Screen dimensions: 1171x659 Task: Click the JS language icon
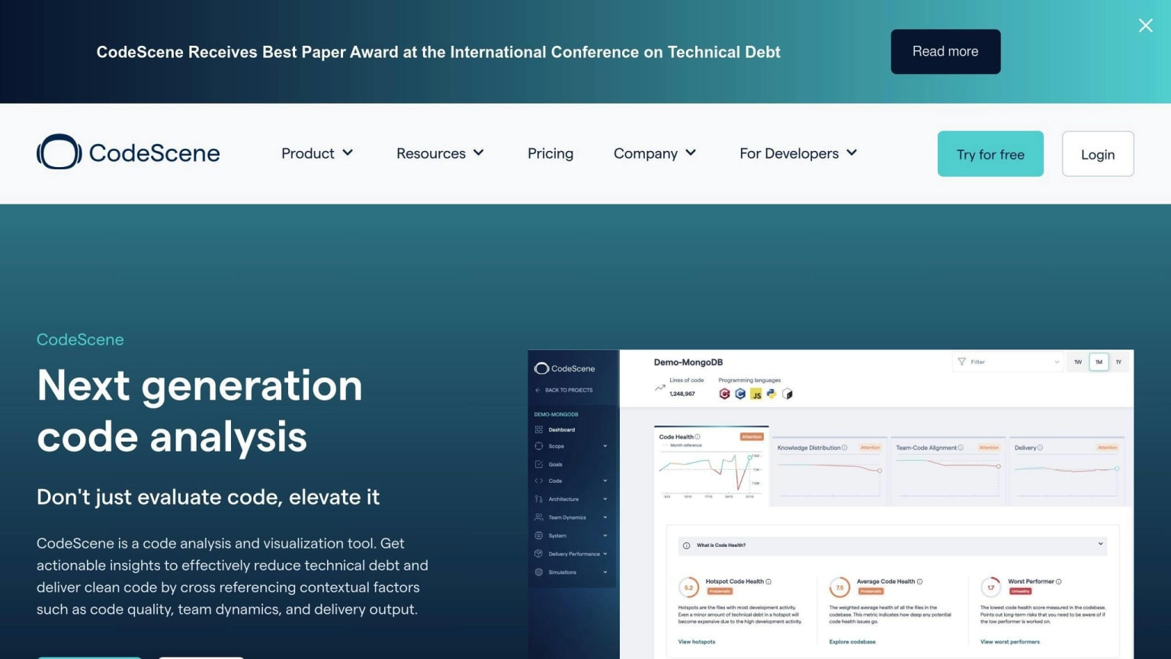click(x=756, y=394)
